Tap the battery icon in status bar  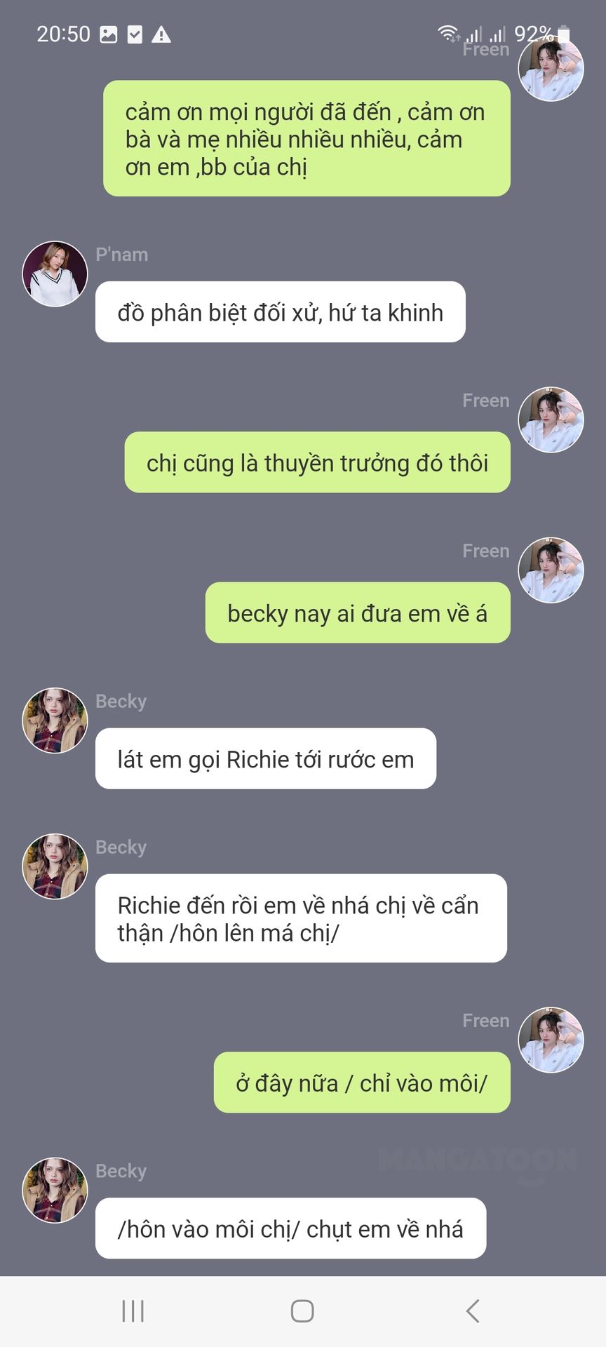(564, 34)
